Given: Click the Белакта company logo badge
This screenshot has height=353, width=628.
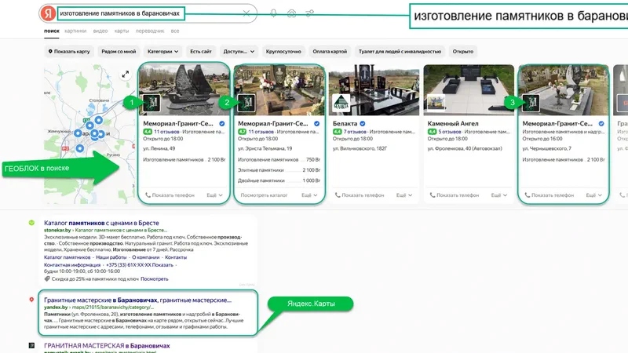Looking at the screenshot, I should [340, 103].
